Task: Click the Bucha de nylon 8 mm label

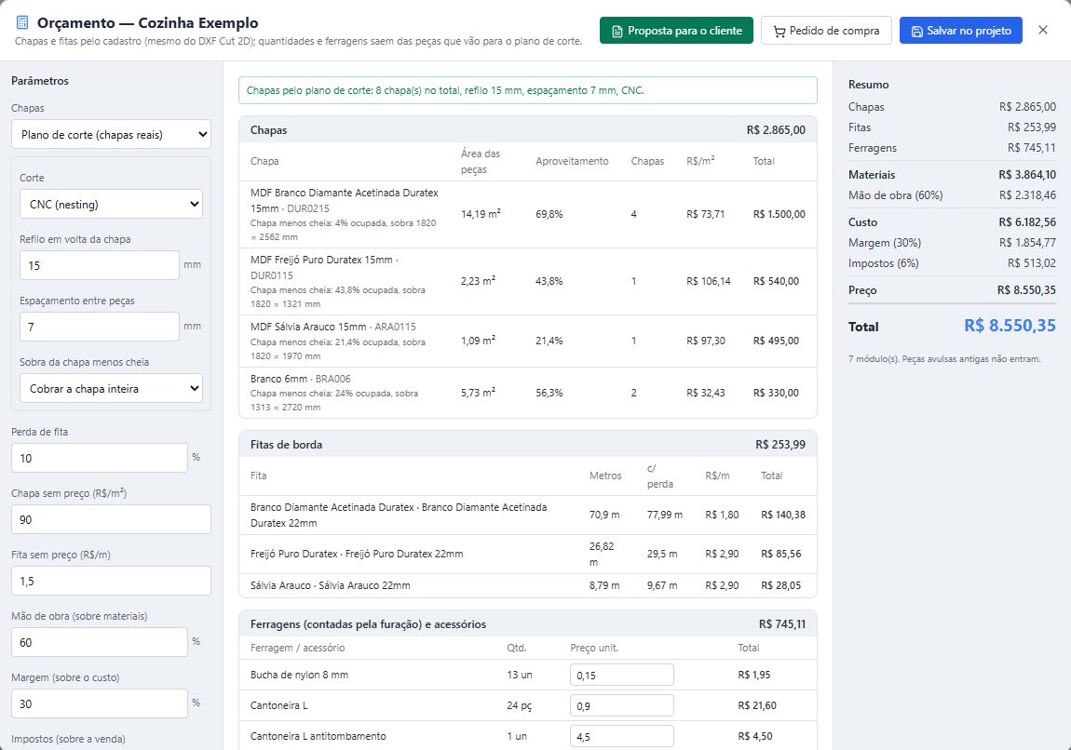Action: tap(299, 675)
